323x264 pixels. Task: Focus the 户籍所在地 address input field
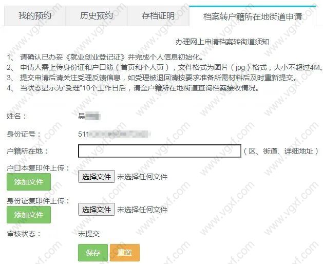coord(159,151)
